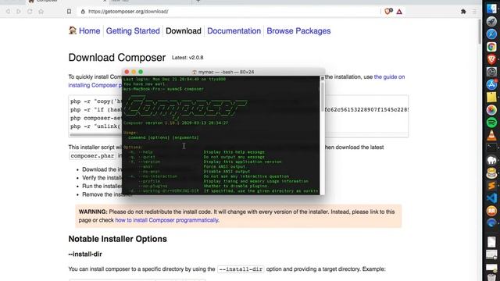Launch Visual Studio Code from dock
This screenshot has height=281, width=500.
tap(491, 198)
